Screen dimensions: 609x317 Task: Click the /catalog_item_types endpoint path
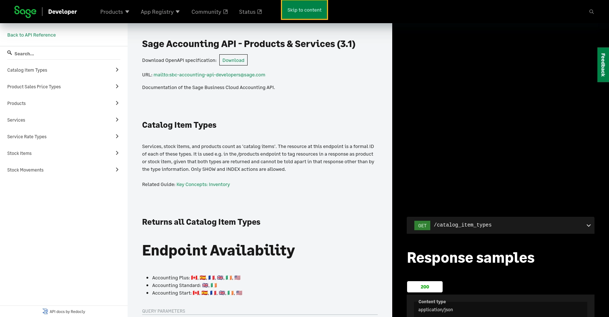coord(463,225)
